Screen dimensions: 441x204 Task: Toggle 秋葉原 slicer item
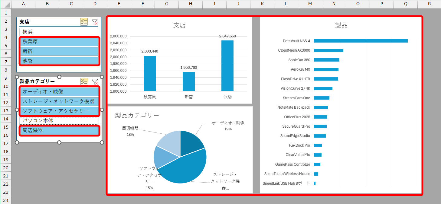(x=59, y=42)
